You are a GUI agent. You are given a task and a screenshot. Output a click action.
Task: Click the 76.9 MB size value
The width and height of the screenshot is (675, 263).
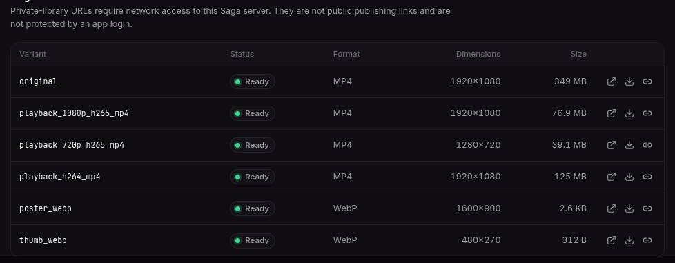pyautogui.click(x=569, y=113)
